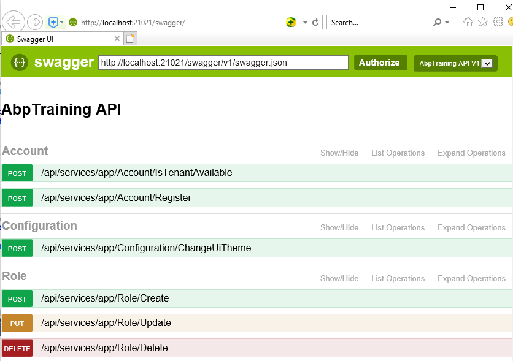This screenshot has height=361, width=513.
Task: Open the browser Home icon
Action: click(x=468, y=22)
